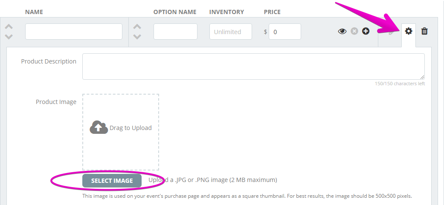Click the Unlimited inventory field
444x205 pixels.
pyautogui.click(x=230, y=32)
